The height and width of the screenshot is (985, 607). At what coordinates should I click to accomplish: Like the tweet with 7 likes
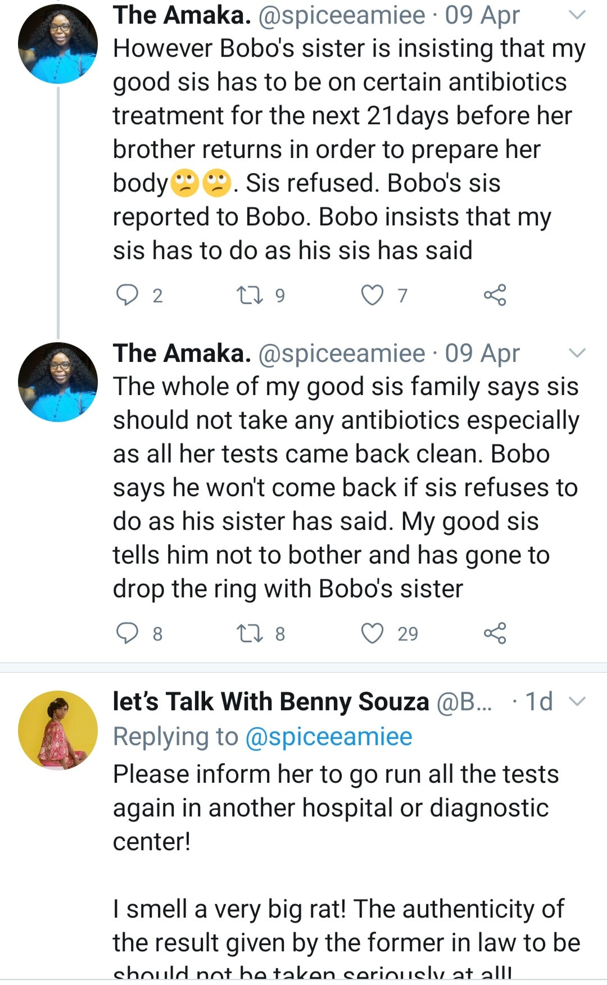pyautogui.click(x=372, y=295)
